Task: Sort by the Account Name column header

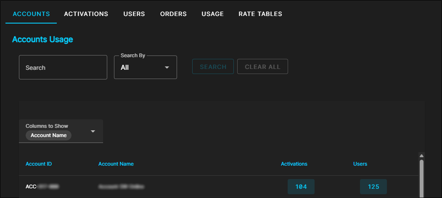Action: pos(116,164)
